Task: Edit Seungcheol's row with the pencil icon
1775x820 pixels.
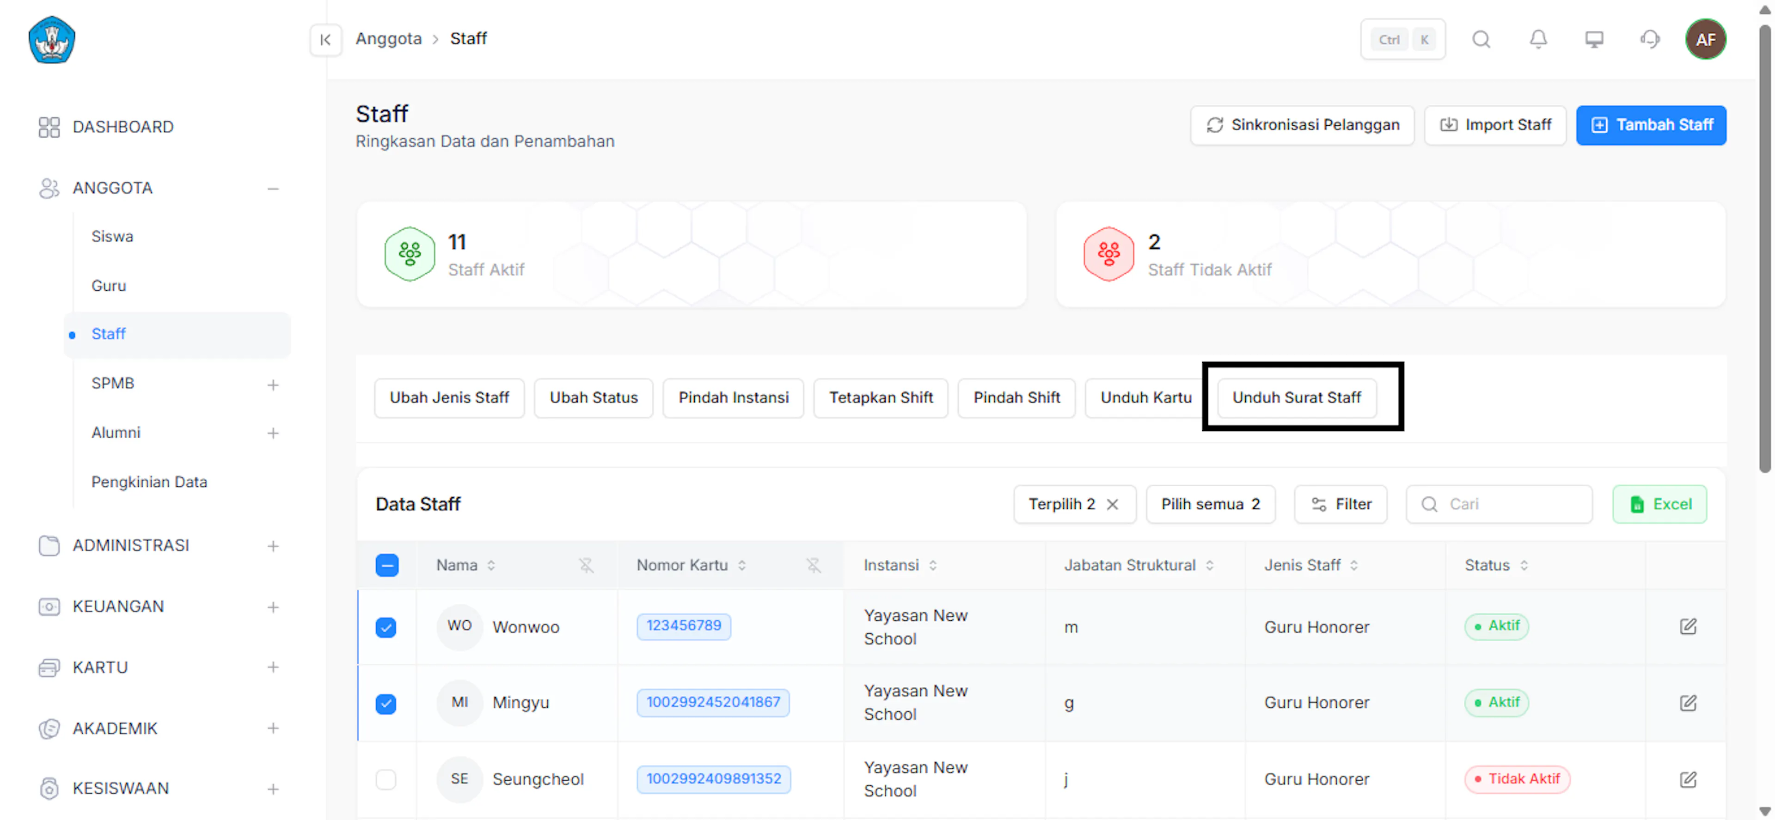Action: [x=1688, y=779]
